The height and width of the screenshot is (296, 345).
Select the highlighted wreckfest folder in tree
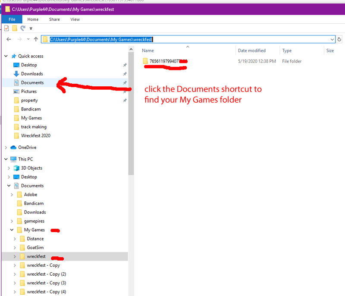click(65, 256)
